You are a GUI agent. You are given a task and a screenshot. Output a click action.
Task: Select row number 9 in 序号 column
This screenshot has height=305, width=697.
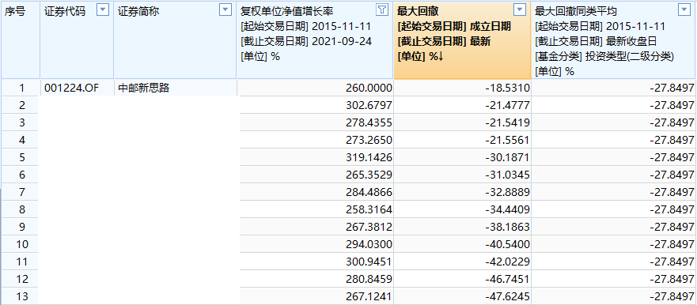pyautogui.click(x=21, y=227)
